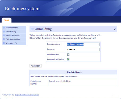Focus the Passwort input field
This screenshot has width=121, height=99.
coord(83,49)
